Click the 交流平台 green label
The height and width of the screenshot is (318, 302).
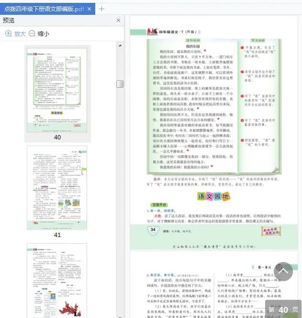pos(159,205)
